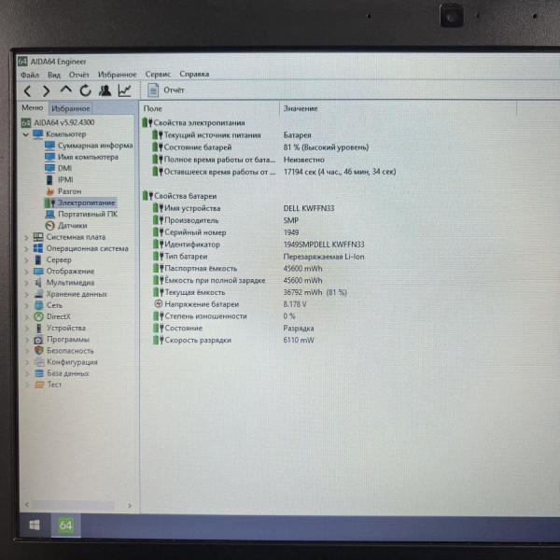560x560 pixels.
Task: Click the База данных database icon
Action: click(39, 373)
